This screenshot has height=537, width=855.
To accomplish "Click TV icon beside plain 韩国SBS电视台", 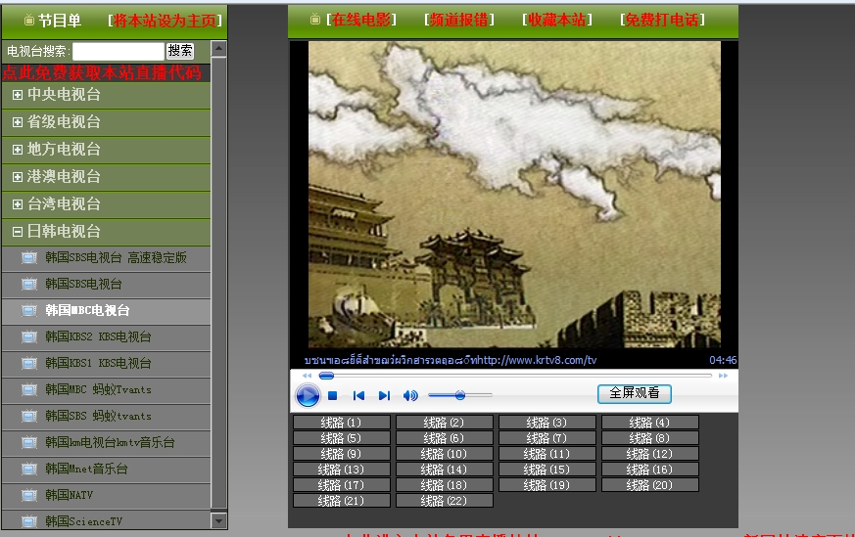I will (x=29, y=284).
